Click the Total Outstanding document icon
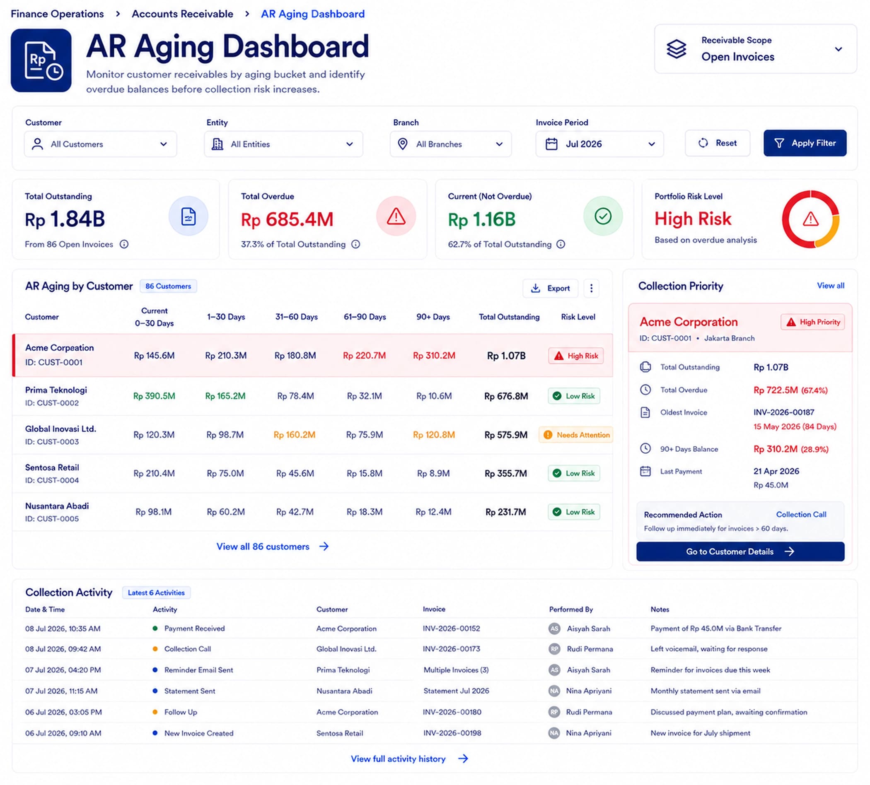This screenshot has width=870, height=785. (x=188, y=216)
